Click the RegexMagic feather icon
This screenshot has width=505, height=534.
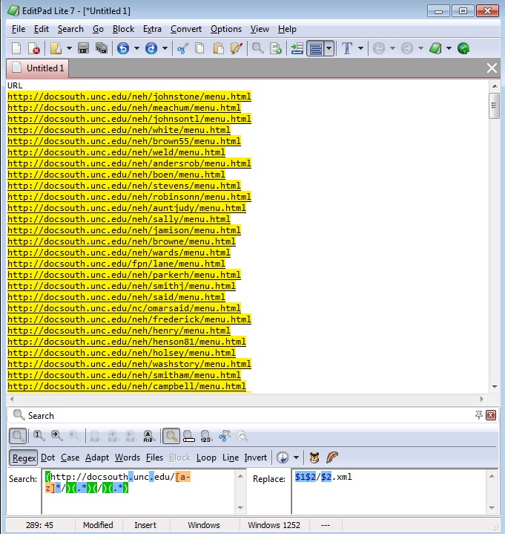(x=332, y=458)
